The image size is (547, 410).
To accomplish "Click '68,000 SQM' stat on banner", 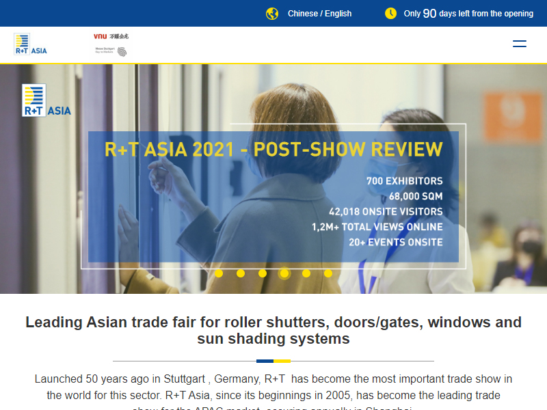I will 416,196.
